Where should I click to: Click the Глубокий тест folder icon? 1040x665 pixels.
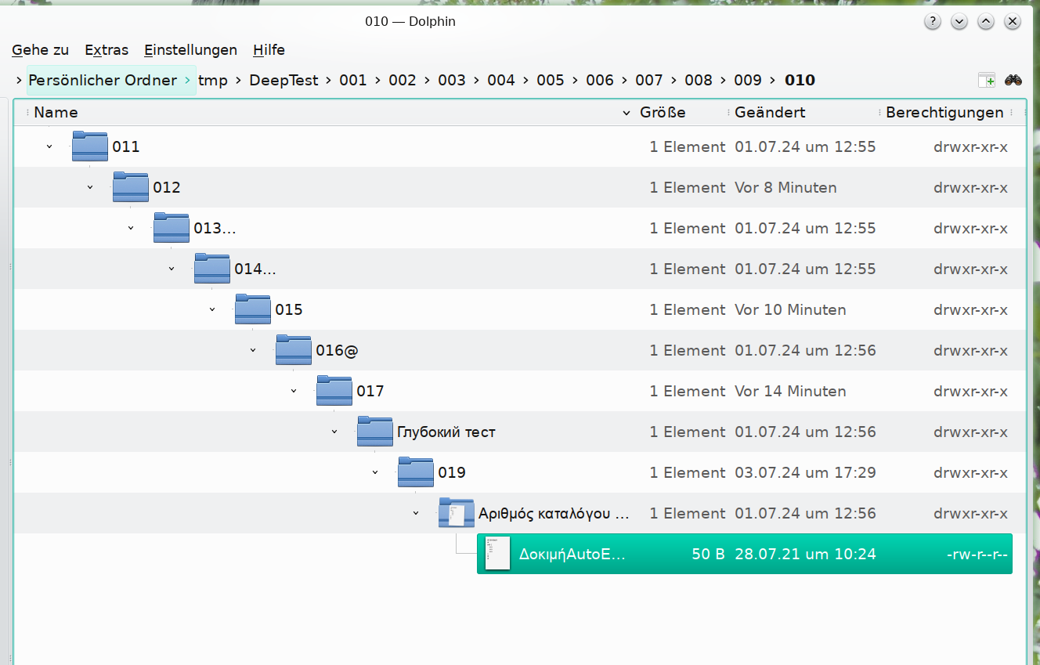[x=375, y=432]
